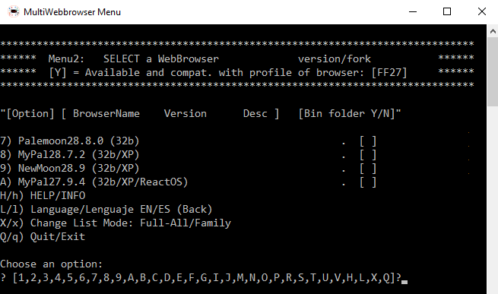
Task: Click the vertical scrollbar thumb
Action: pos(493,72)
